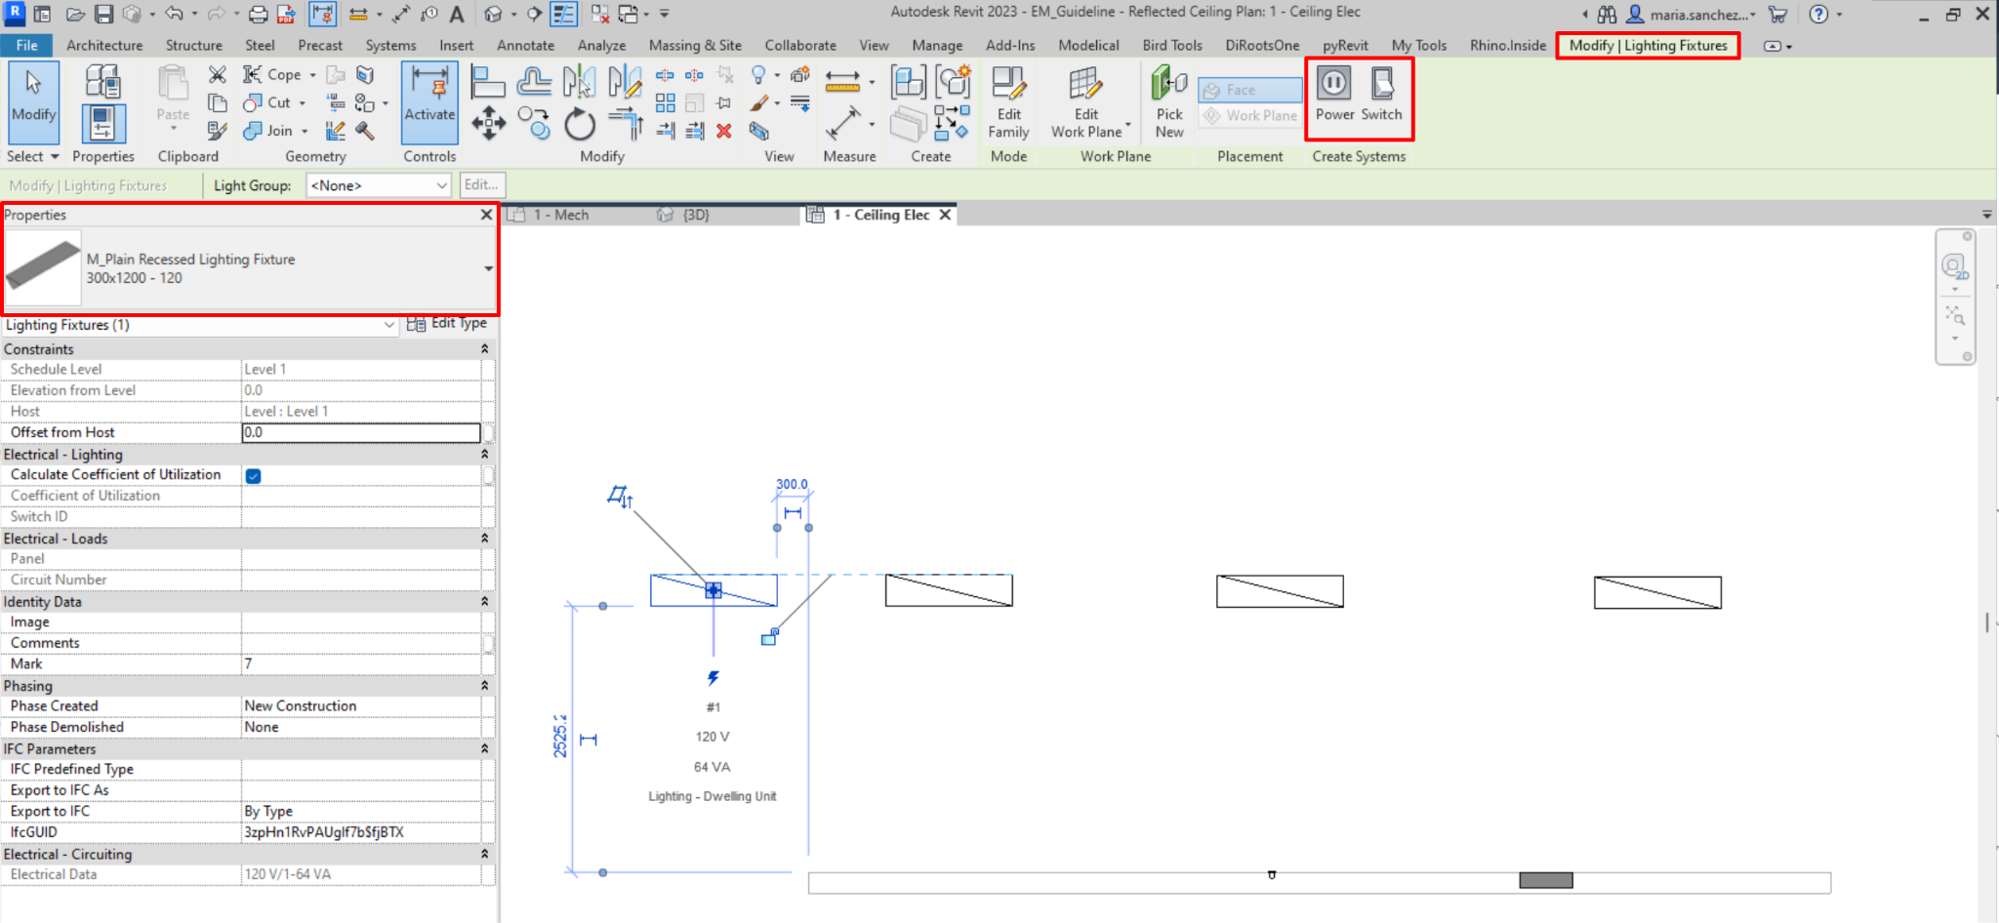This screenshot has width=1999, height=923.
Task: Click the Mark value field showing 7
Action: coord(361,664)
